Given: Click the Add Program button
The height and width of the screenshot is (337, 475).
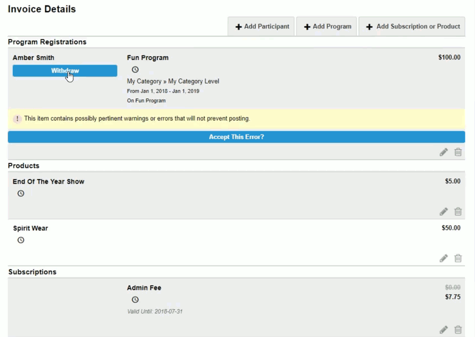Looking at the screenshot, I should pos(326,26).
